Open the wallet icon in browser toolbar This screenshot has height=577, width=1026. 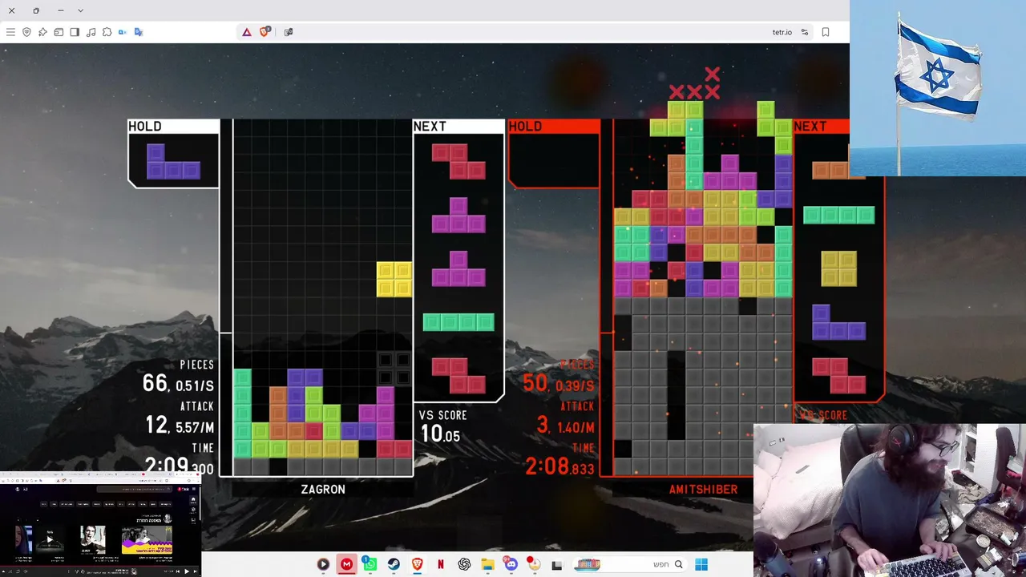click(59, 32)
